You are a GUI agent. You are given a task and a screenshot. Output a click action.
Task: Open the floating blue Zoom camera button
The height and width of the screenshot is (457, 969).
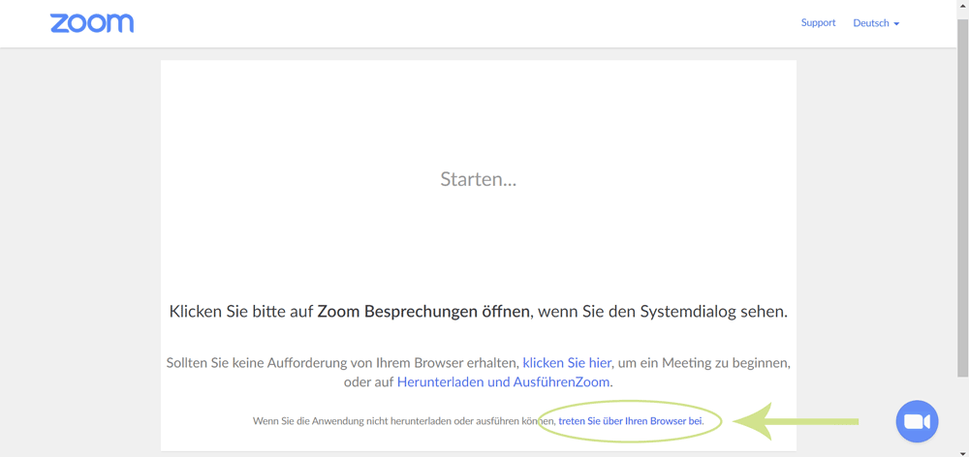coord(917,421)
